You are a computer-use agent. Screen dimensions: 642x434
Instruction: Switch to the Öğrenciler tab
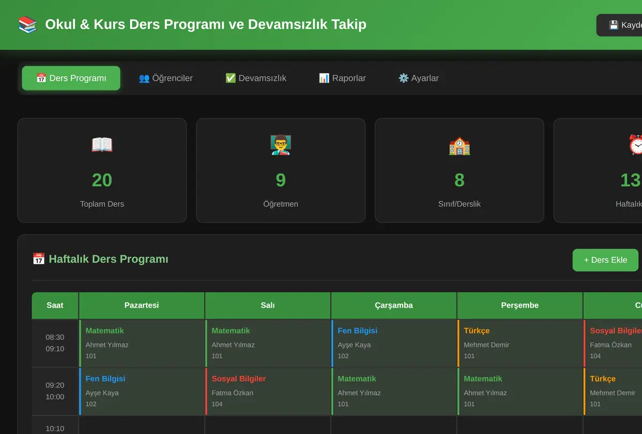166,78
